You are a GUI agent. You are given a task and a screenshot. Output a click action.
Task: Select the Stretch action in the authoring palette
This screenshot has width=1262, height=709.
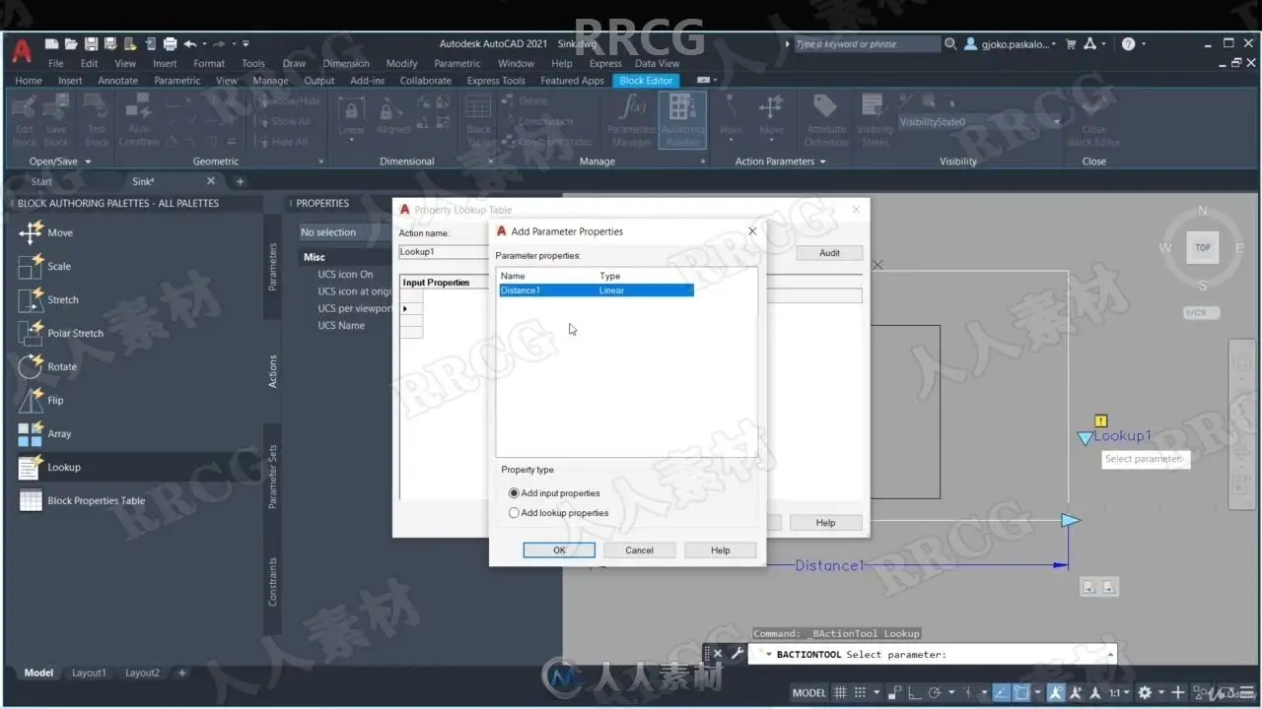click(x=47, y=300)
